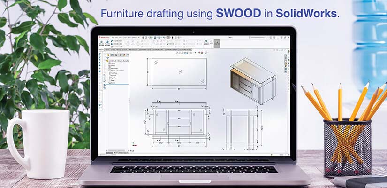
Task: Select the isometric cabinet model view
Action: click(x=253, y=81)
